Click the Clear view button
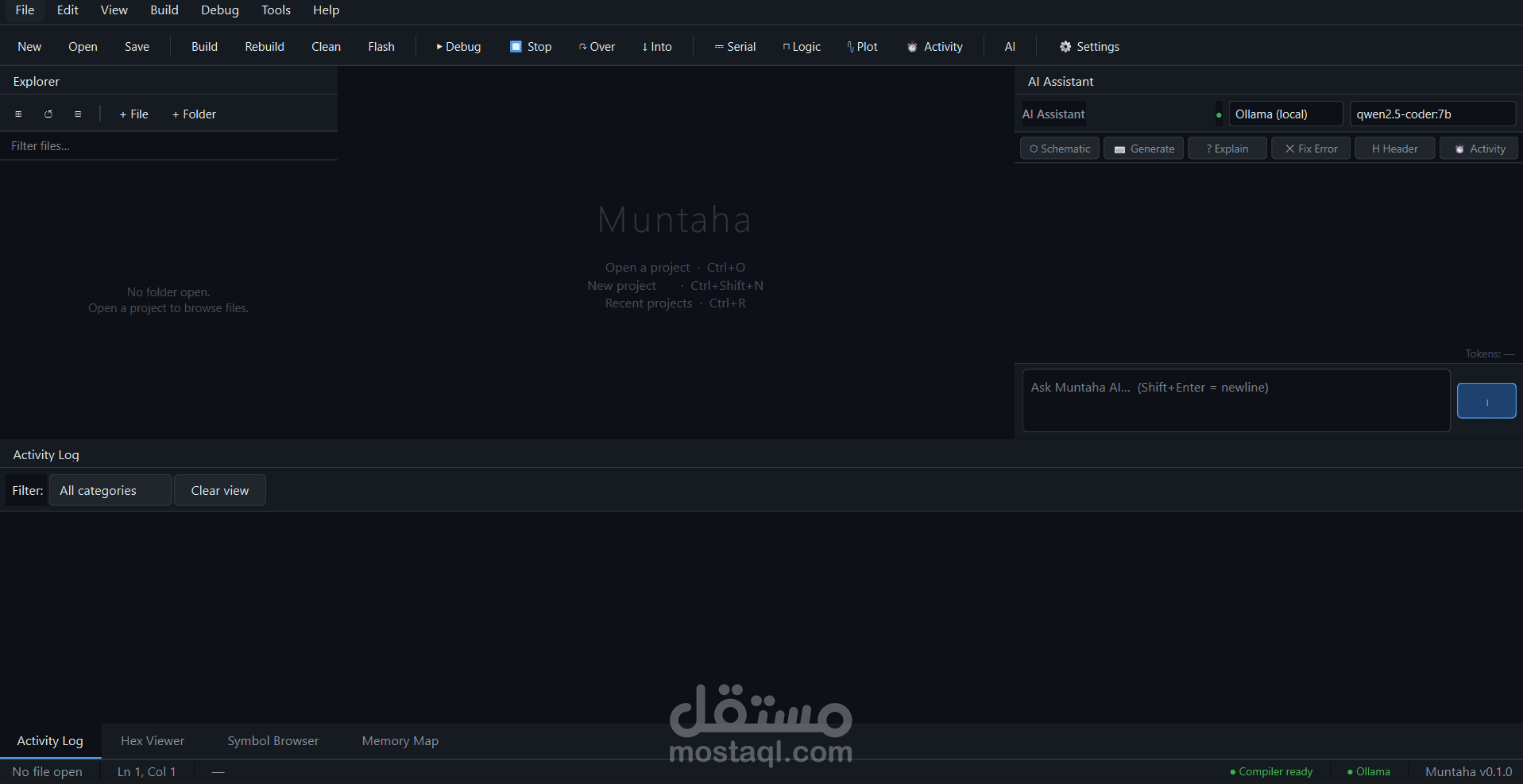 (220, 490)
